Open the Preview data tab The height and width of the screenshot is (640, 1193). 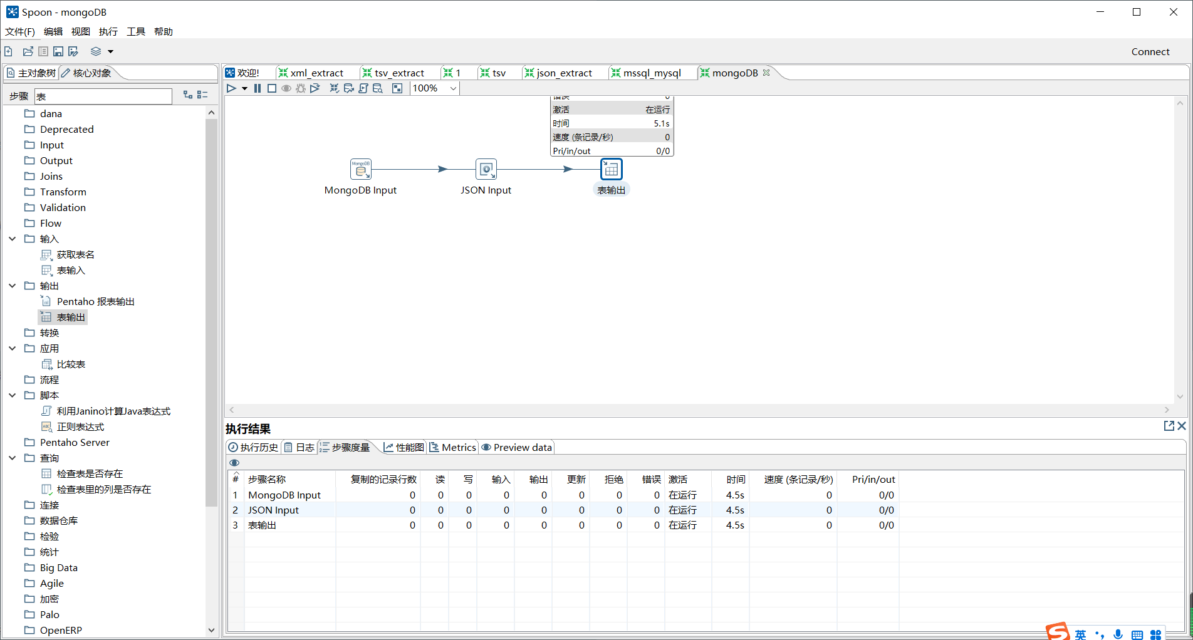[516, 447]
